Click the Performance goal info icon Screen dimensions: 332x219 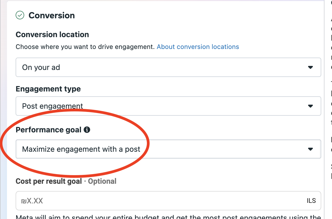[x=87, y=130]
